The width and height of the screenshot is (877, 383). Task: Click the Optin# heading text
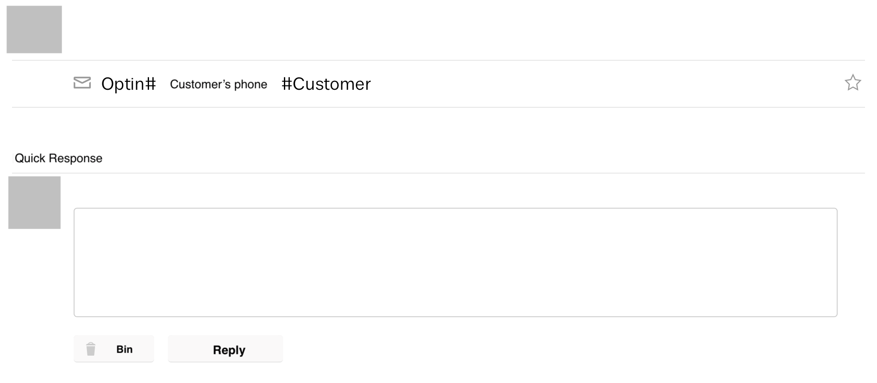[x=128, y=84]
